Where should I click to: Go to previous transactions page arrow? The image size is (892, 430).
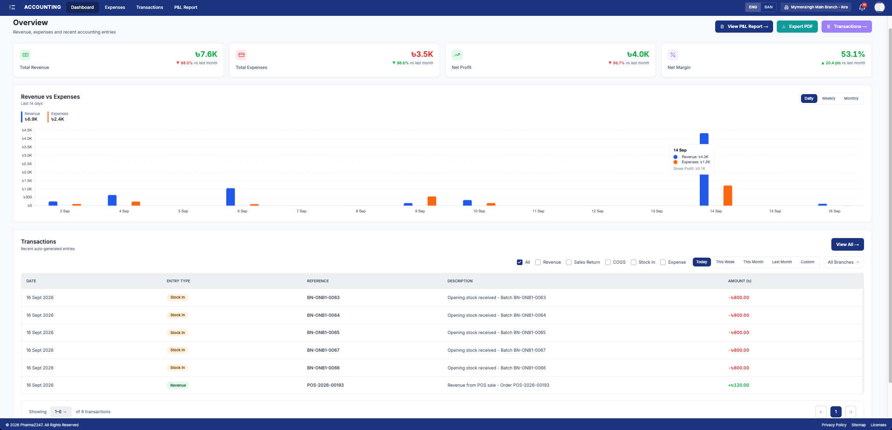click(x=821, y=412)
